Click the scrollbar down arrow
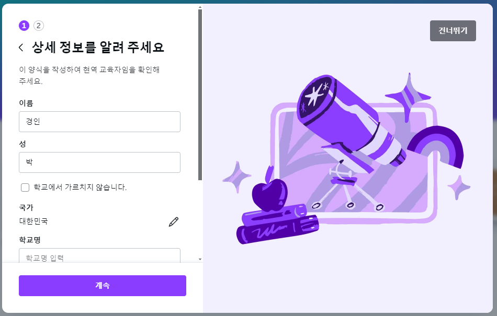This screenshot has width=497, height=316. tap(200, 260)
